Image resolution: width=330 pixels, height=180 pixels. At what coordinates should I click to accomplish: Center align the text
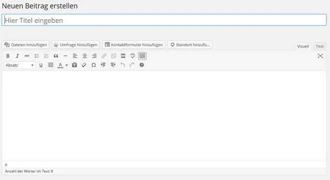pyautogui.click(x=85, y=56)
